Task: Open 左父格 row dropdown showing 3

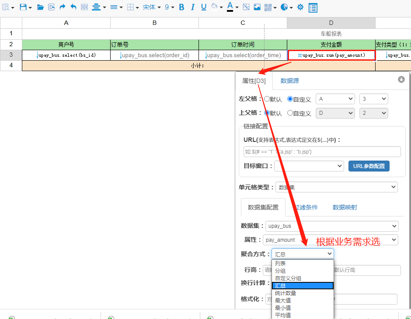Action: 373,99
